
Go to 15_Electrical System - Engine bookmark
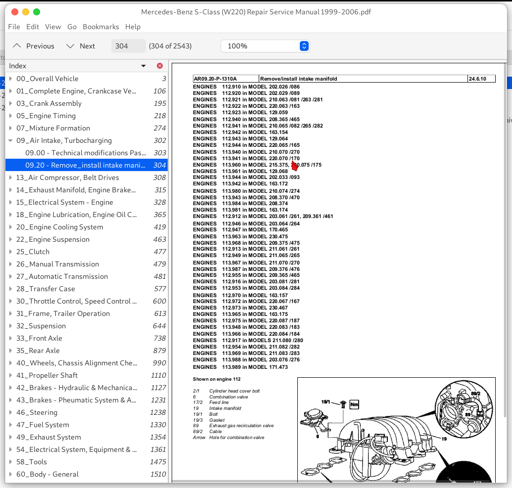click(64, 202)
